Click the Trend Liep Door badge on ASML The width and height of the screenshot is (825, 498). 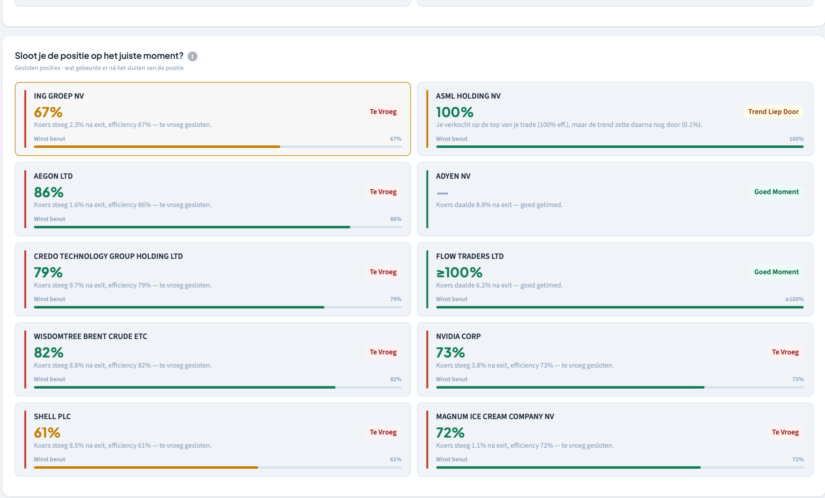point(773,112)
